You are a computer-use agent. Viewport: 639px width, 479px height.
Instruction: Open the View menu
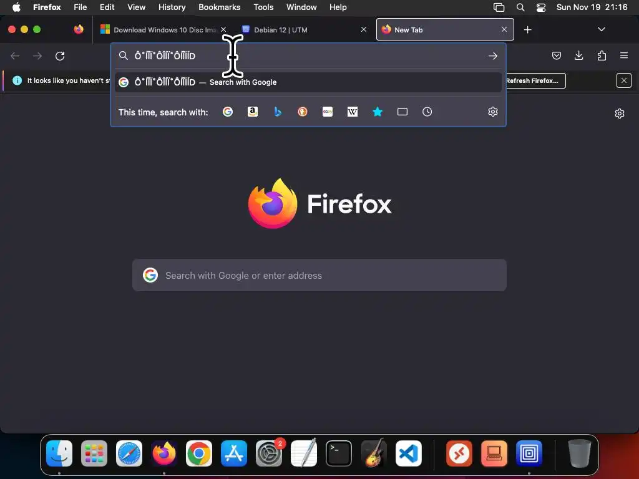click(137, 7)
